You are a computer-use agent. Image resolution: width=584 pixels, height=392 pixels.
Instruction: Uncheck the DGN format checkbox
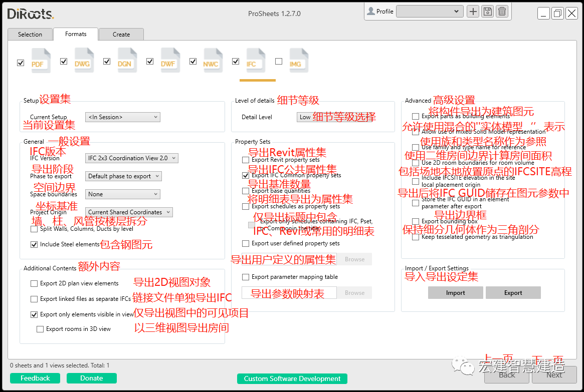click(x=107, y=62)
